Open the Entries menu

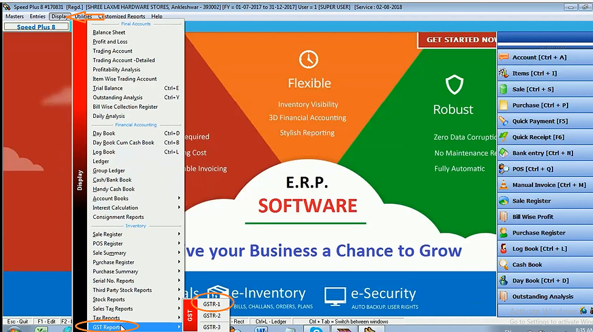point(38,16)
